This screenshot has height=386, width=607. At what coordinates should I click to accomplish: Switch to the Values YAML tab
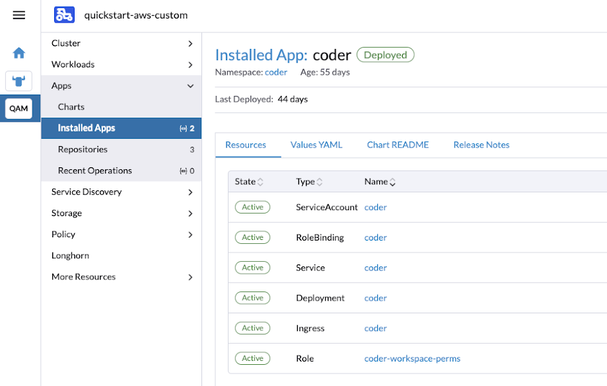click(316, 145)
